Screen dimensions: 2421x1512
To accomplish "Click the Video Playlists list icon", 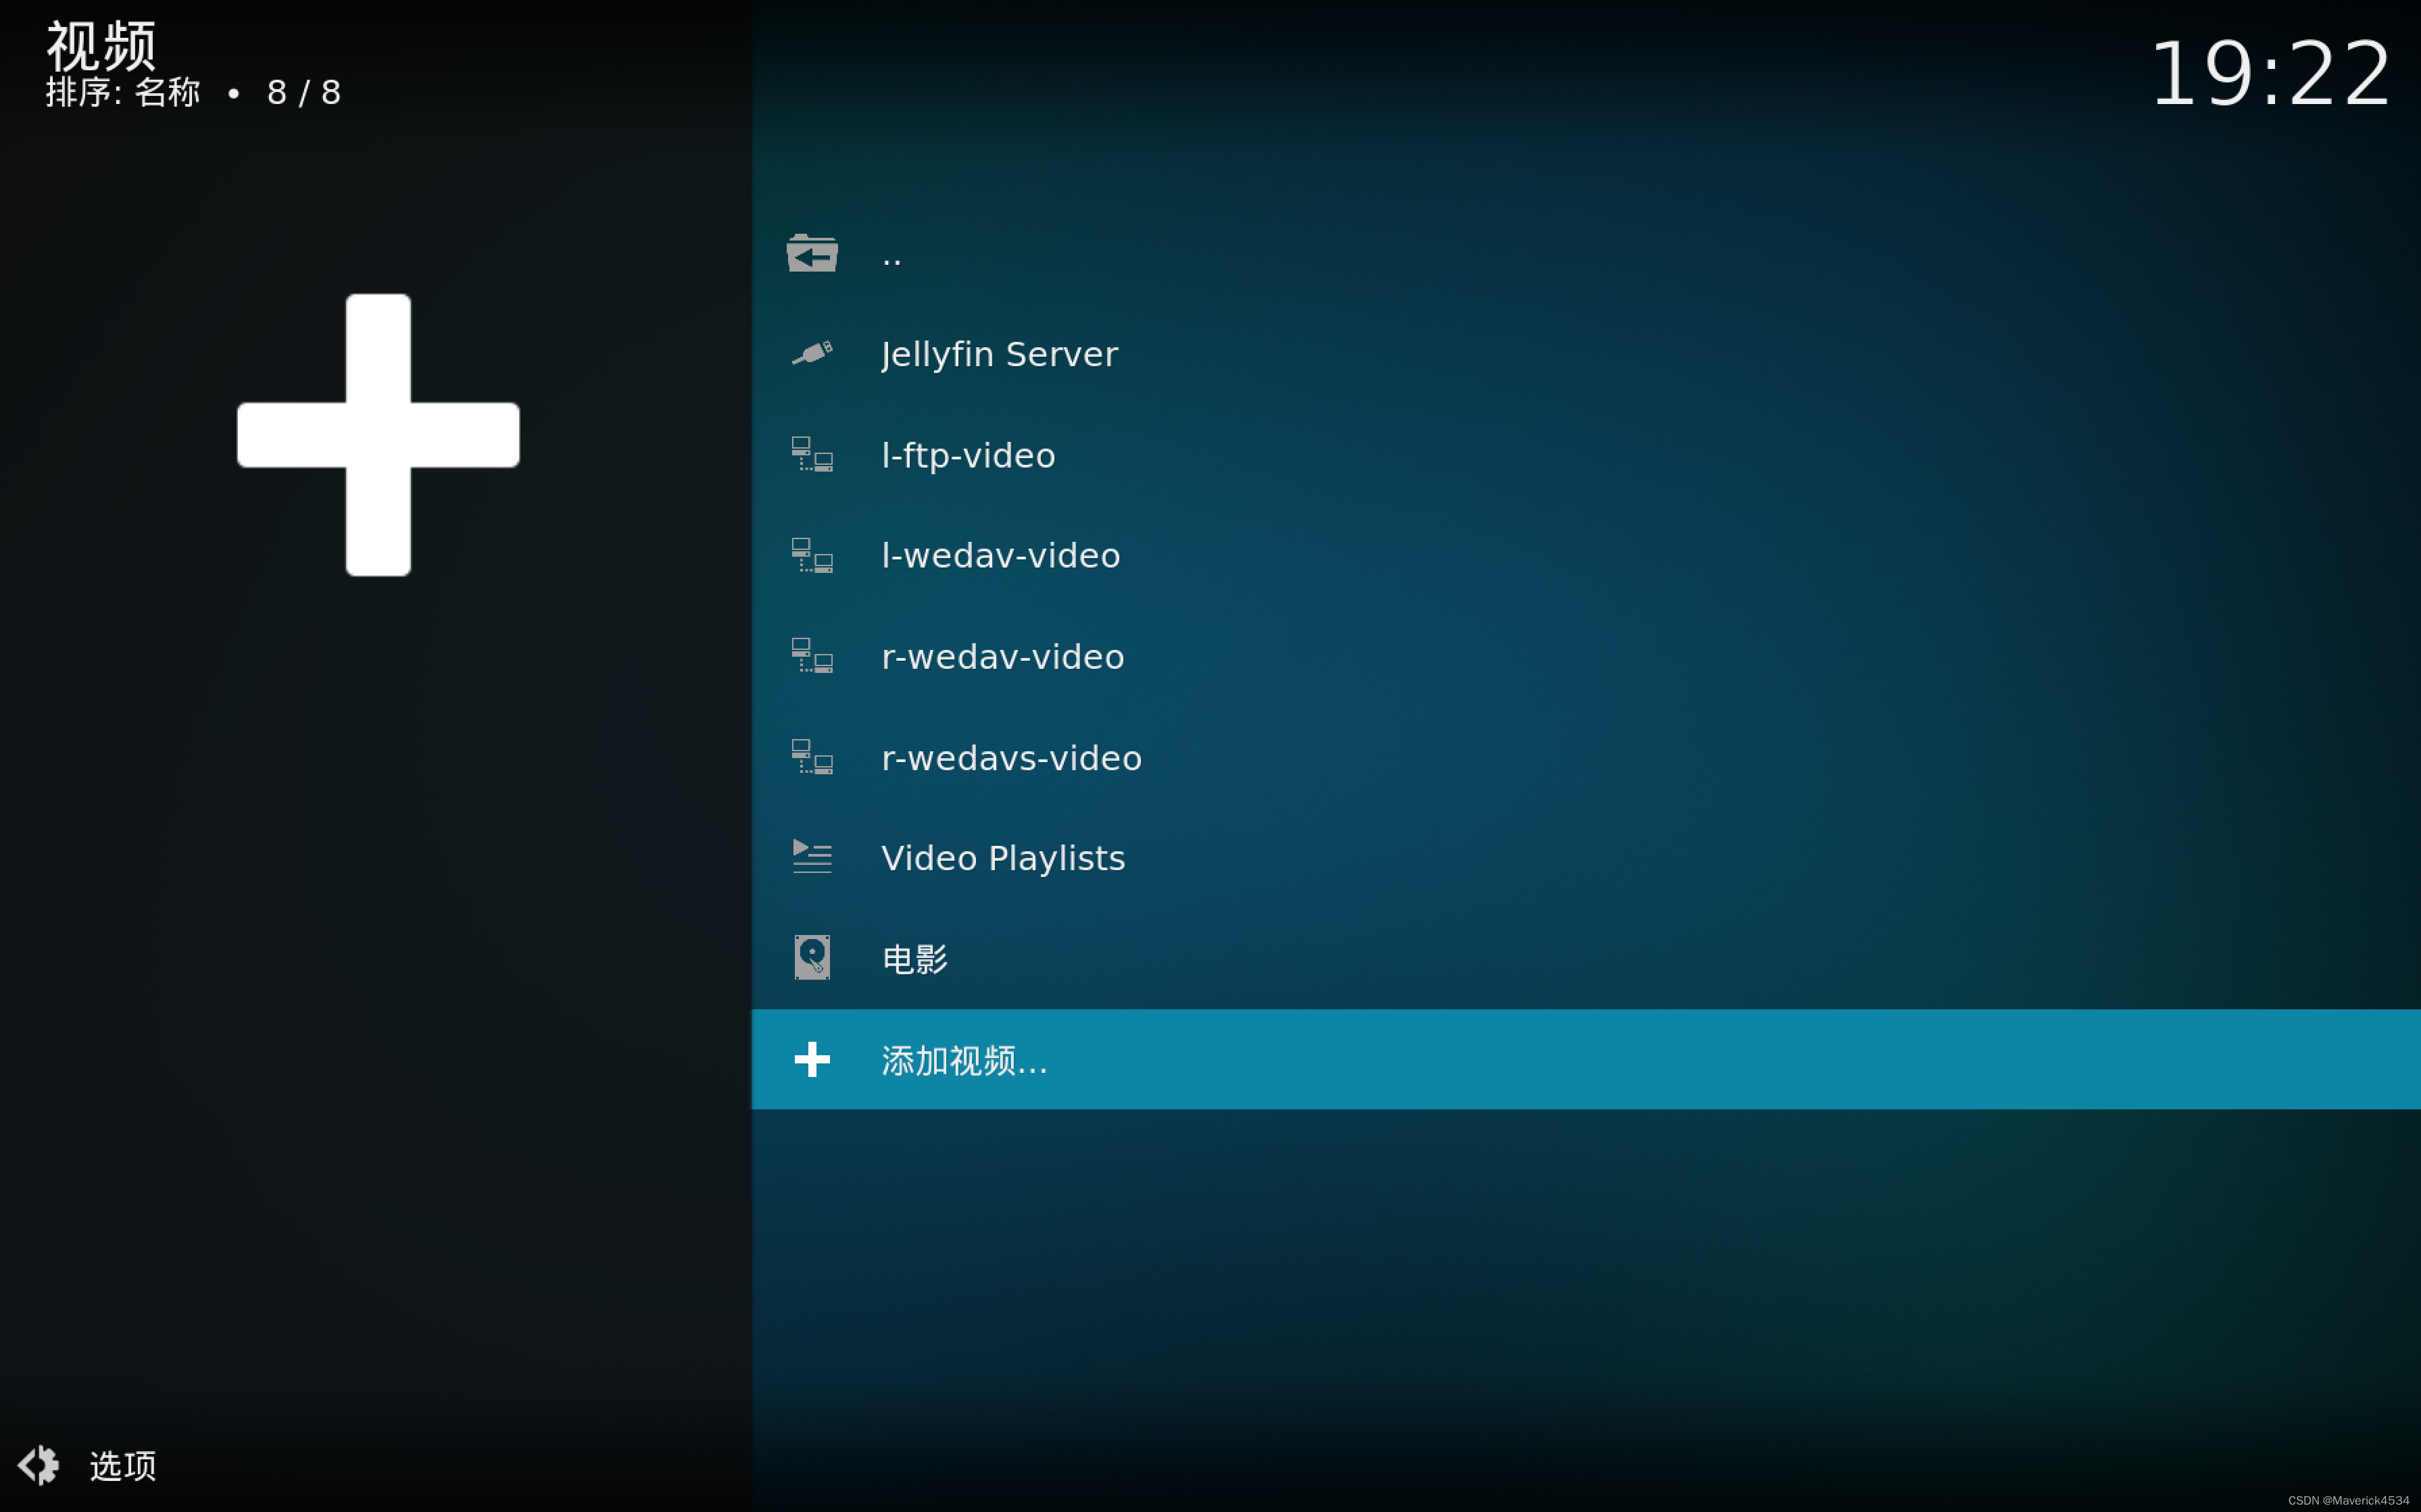I will 811,858.
